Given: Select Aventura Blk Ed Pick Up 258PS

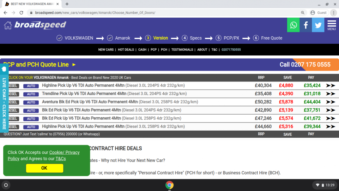Looking at the screenshot, I should click(120, 102).
